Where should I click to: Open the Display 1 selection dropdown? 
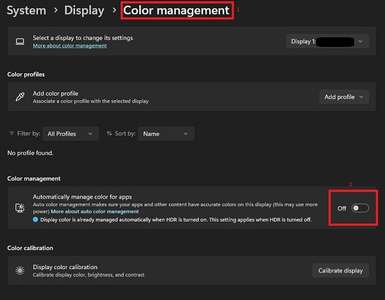[327, 41]
